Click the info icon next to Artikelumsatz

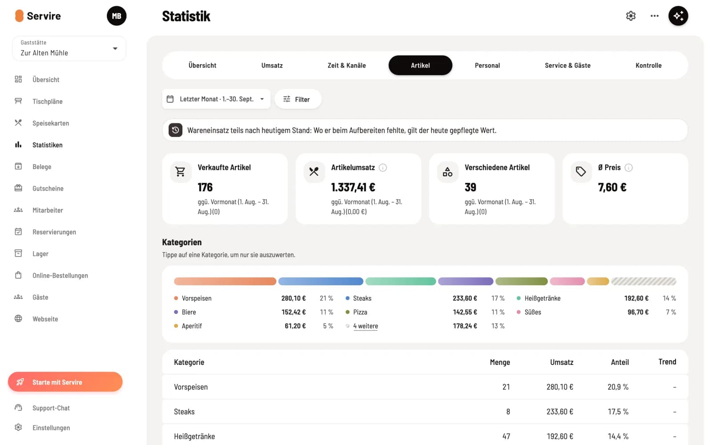point(383,168)
